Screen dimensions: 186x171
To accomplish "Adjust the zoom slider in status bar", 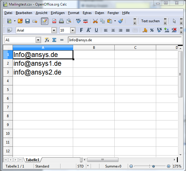I will click(x=153, y=166).
